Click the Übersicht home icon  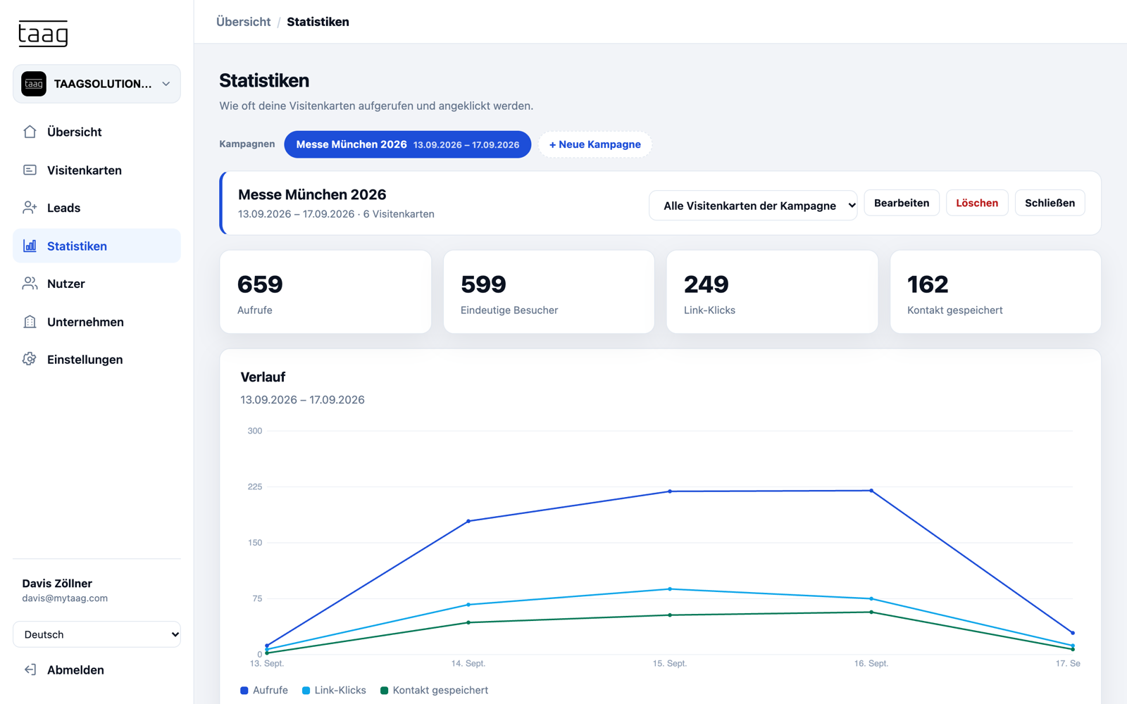point(30,132)
